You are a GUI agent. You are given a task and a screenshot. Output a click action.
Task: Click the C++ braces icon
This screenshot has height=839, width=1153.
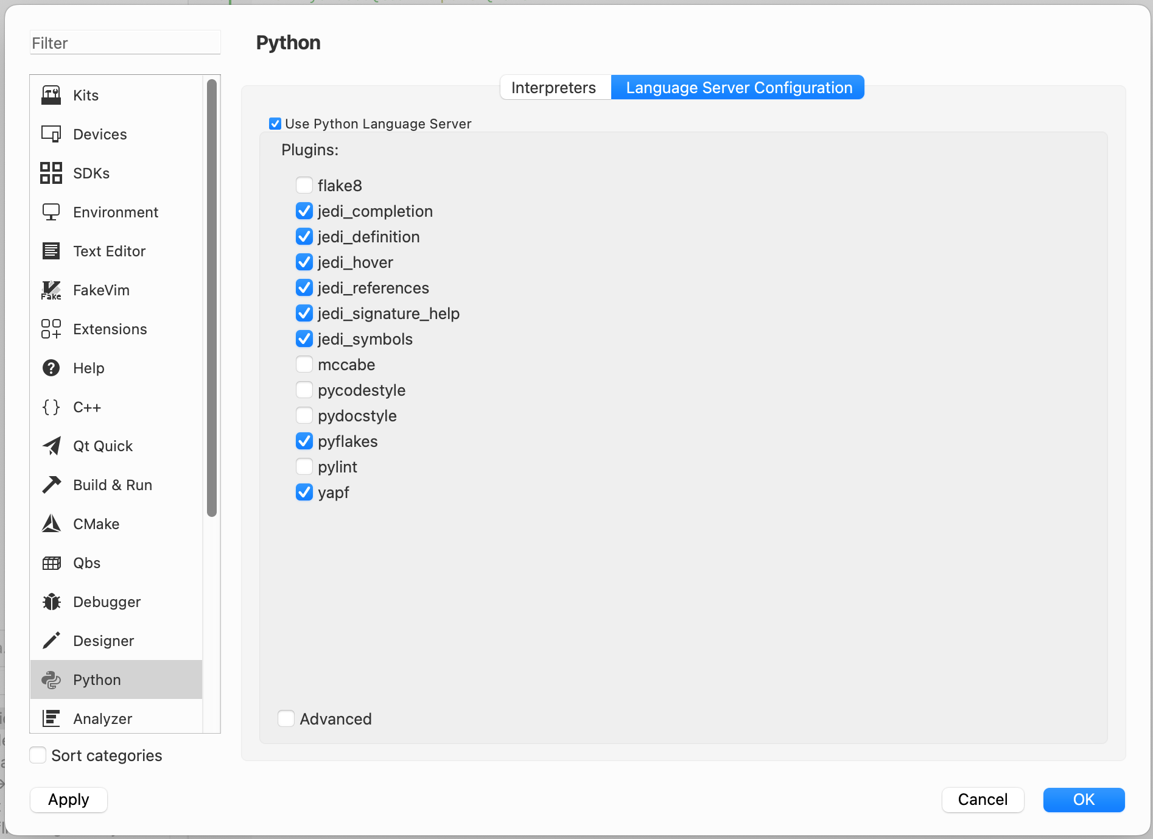pos(51,407)
